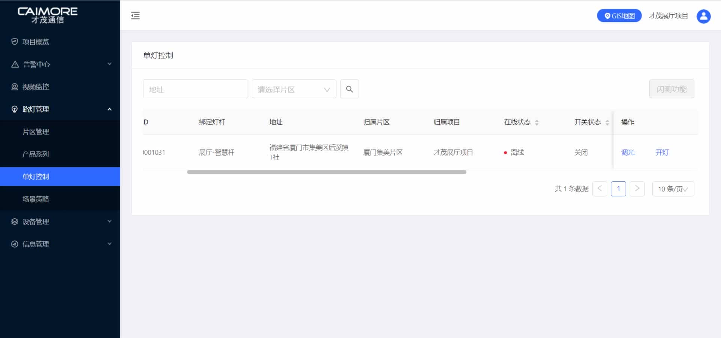Sort the table by 在线状态 online status
Image resolution: width=721 pixels, height=338 pixels.
pyautogui.click(x=537, y=122)
